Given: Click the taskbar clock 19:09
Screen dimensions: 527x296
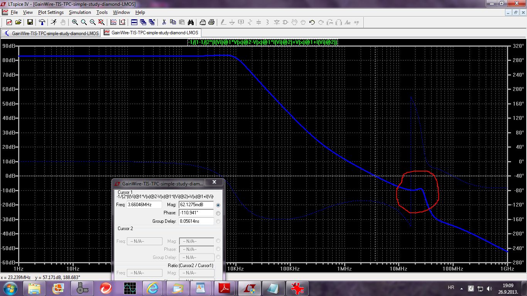Looking at the screenshot, I should 508,286.
